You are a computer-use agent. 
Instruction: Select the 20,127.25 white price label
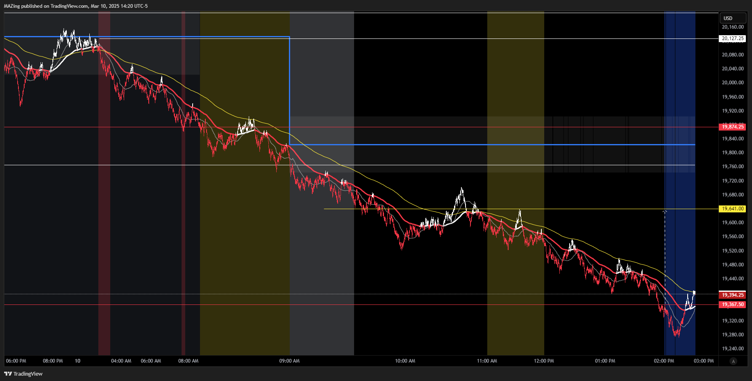pos(732,38)
